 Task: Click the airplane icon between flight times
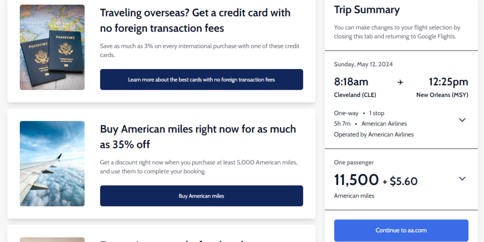click(x=400, y=82)
